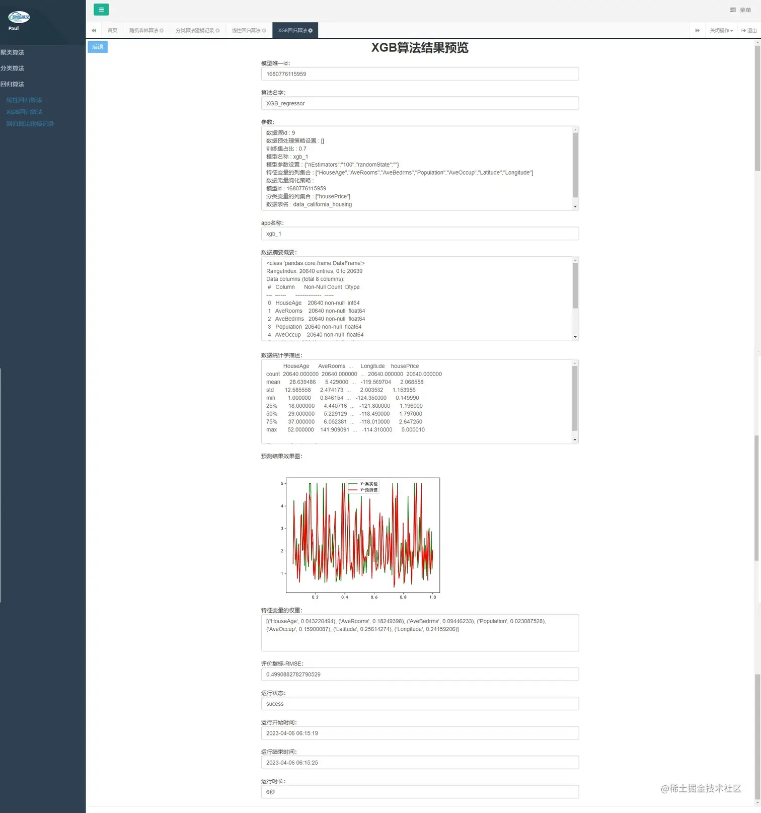Click the 模型唯一id field with 1680776115959
This screenshot has width=761, height=813.
click(420, 74)
